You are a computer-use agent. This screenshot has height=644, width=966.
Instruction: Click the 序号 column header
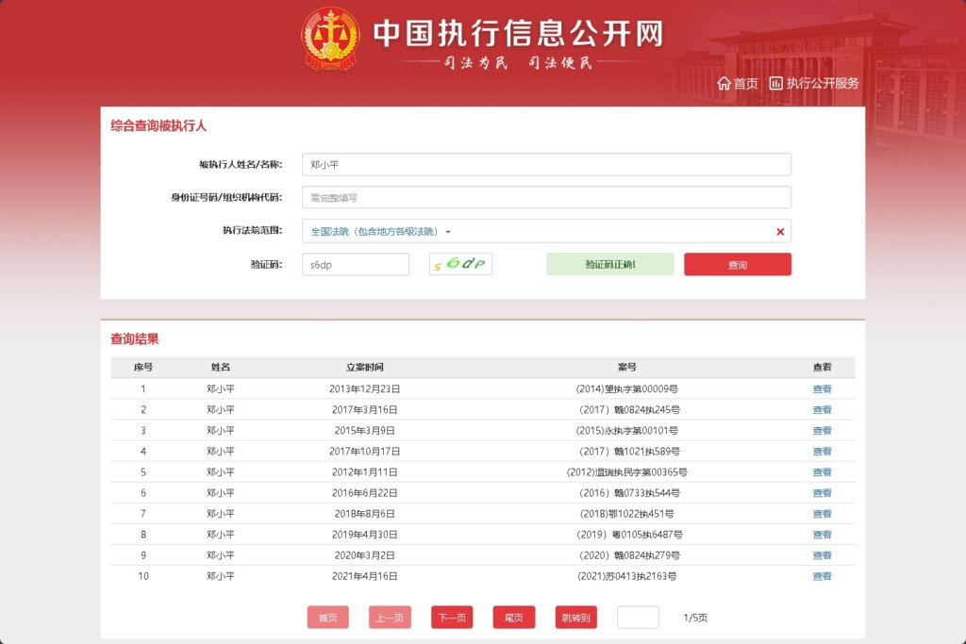(x=143, y=367)
